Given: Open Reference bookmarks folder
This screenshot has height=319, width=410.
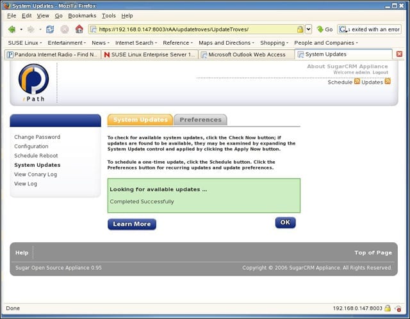Looking at the screenshot, I should point(178,43).
